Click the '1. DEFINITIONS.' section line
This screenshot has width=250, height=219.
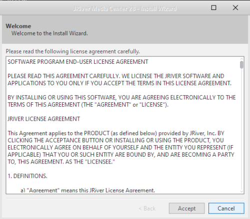[x=27, y=176]
